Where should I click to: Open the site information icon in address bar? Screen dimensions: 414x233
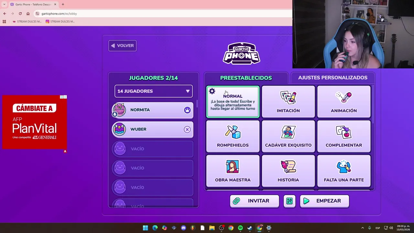tap(37, 14)
